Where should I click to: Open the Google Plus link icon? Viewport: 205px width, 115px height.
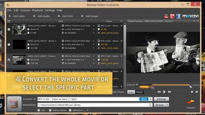tap(172, 16)
